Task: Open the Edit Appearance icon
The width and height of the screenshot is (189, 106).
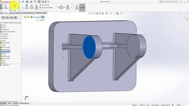Action: [x=115, y=14]
